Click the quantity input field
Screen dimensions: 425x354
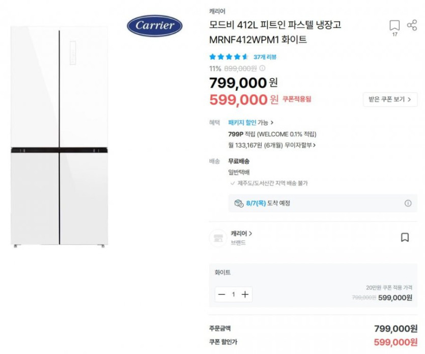click(233, 294)
